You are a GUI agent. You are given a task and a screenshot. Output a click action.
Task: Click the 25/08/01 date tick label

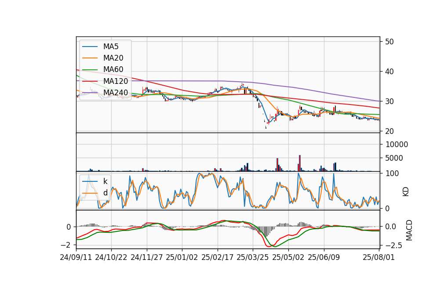point(378,257)
